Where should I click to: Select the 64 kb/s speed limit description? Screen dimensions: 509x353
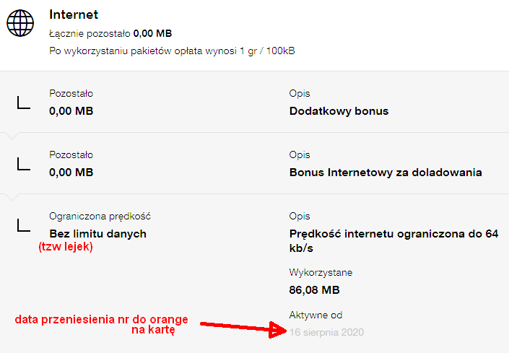pyautogui.click(x=393, y=240)
